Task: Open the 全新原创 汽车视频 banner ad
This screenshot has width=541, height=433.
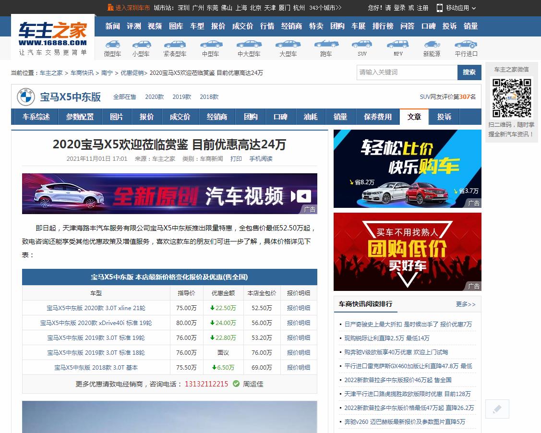Action: [x=169, y=193]
